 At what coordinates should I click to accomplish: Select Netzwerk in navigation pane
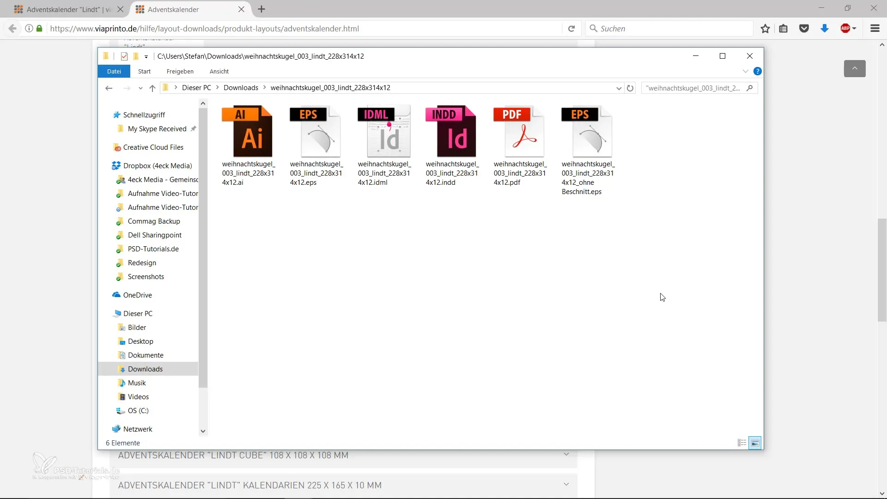[138, 429]
